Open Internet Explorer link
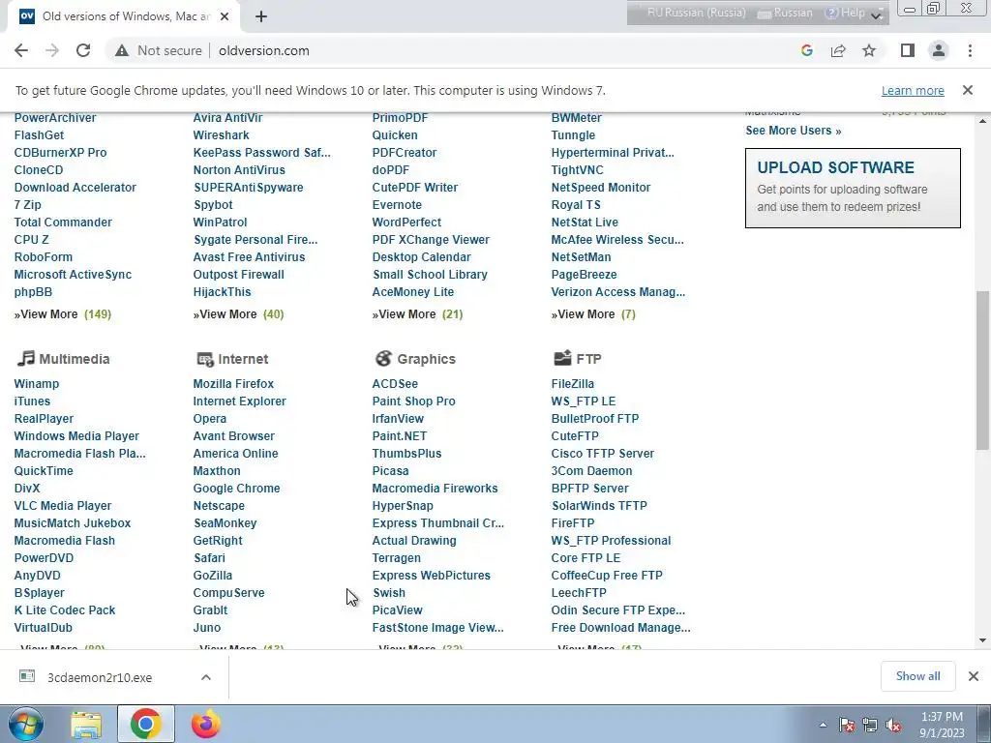The width and height of the screenshot is (991, 743). coord(240,401)
